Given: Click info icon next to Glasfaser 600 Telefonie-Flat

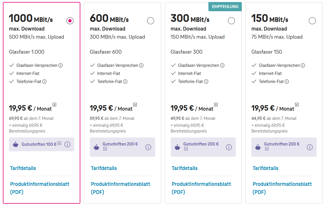Looking at the screenshot, I should (x=125, y=82).
